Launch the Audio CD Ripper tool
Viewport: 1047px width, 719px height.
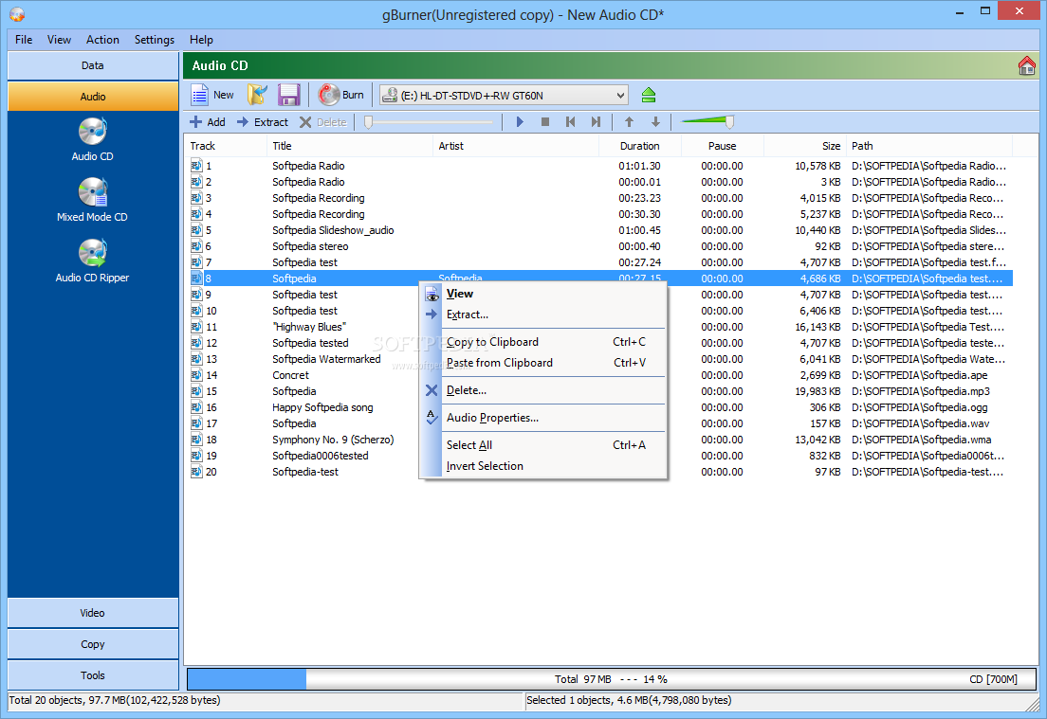92,261
